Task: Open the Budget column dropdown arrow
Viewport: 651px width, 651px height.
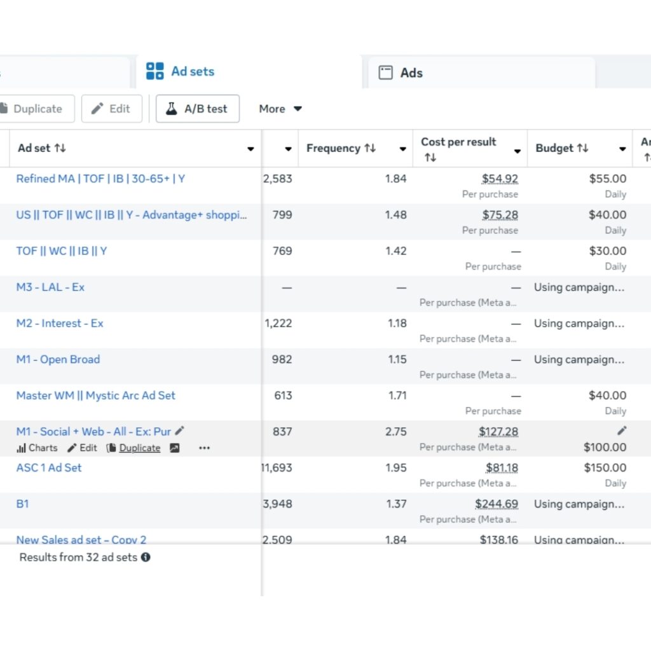Action: (622, 149)
